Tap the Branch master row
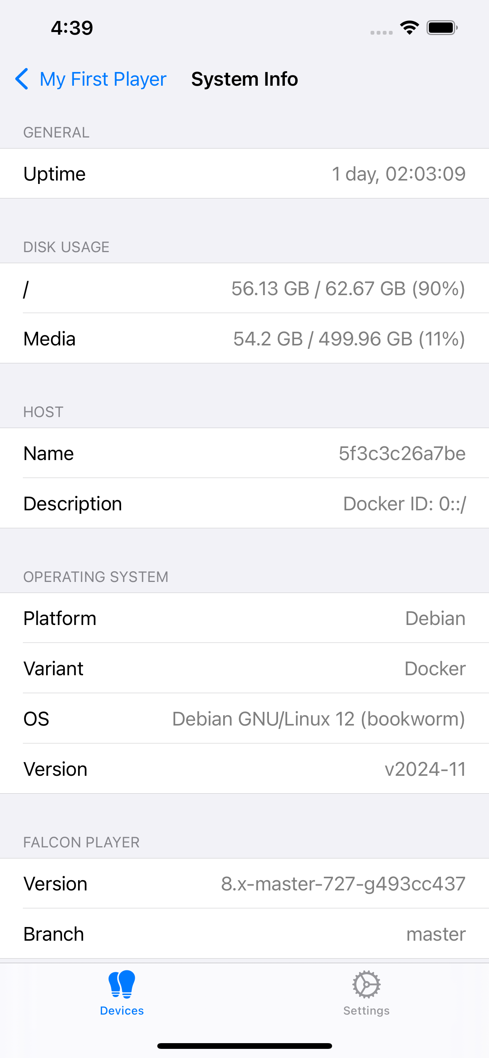 [x=244, y=933]
